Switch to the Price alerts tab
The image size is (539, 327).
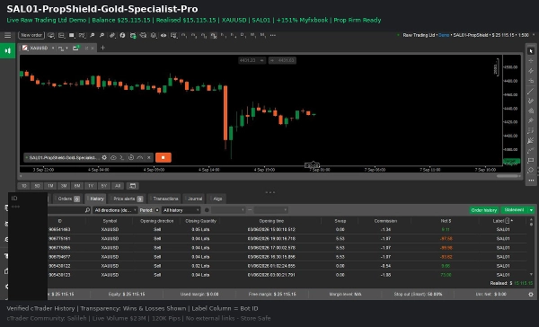(x=128, y=199)
